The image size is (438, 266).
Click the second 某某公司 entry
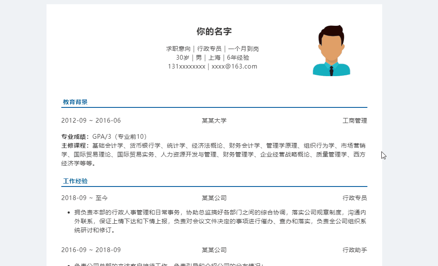(x=214, y=250)
